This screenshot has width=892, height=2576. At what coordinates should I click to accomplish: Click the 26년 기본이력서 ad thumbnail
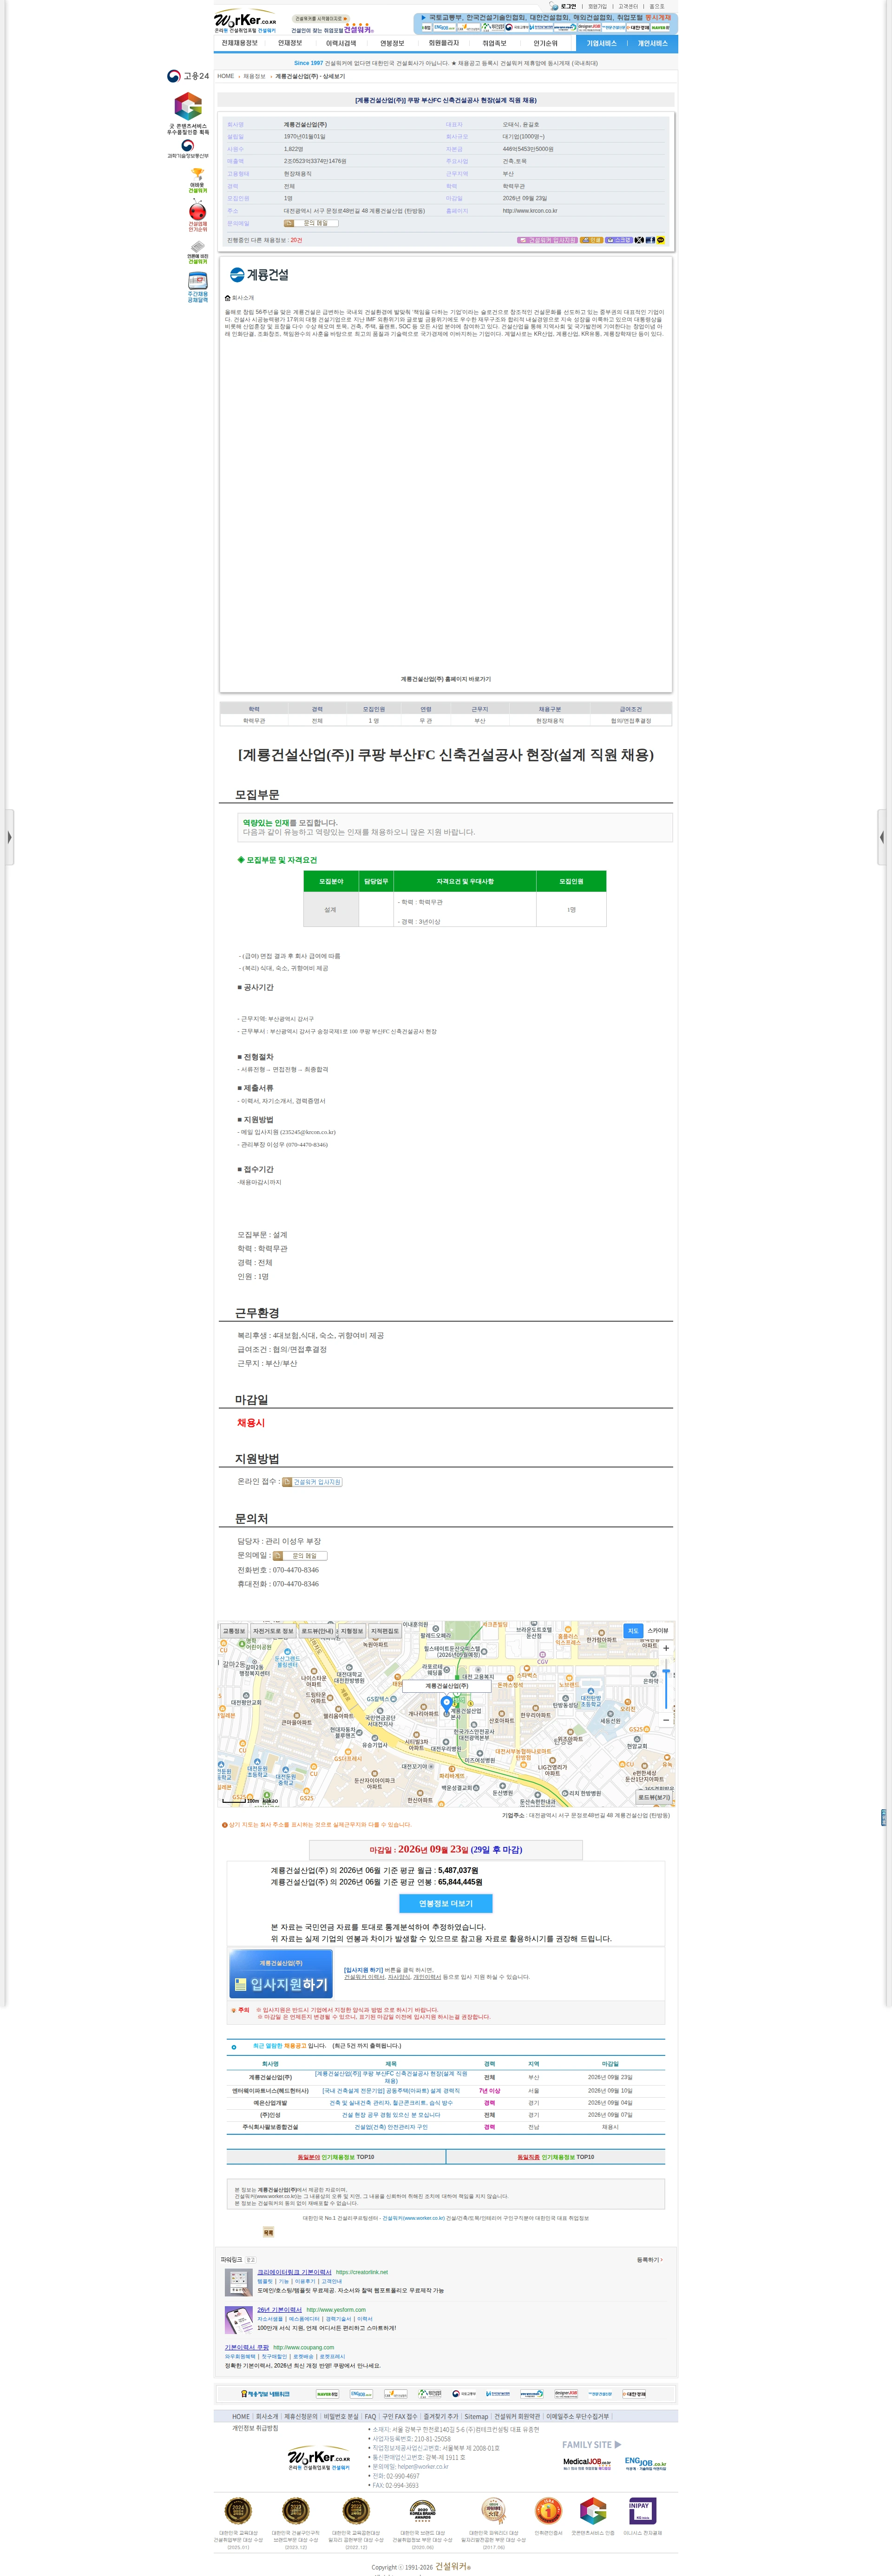click(x=239, y=2319)
